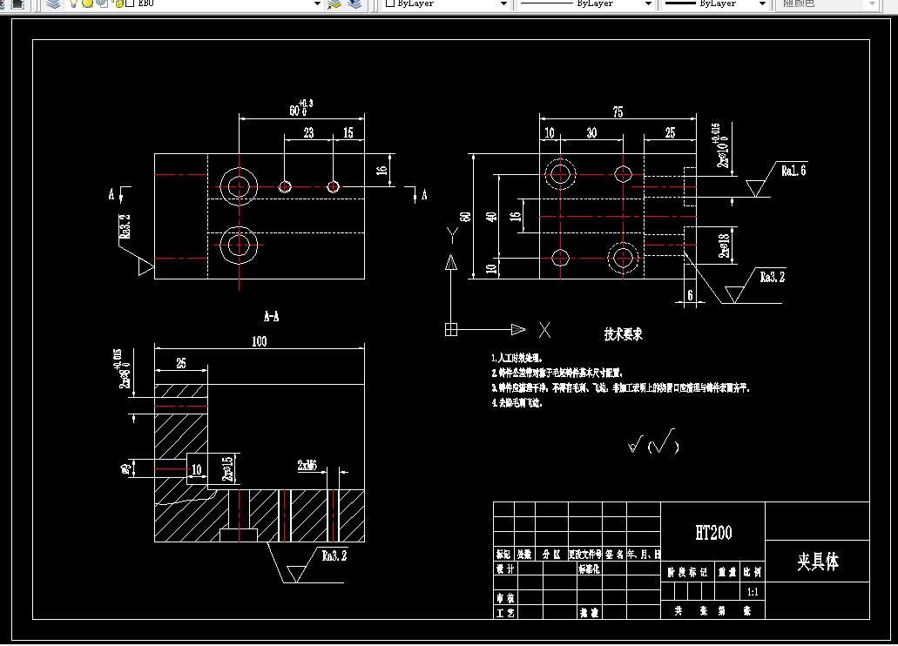Image resolution: width=898 pixels, height=646 pixels.
Task: Select the 75 dimension text
Action: 618,111
